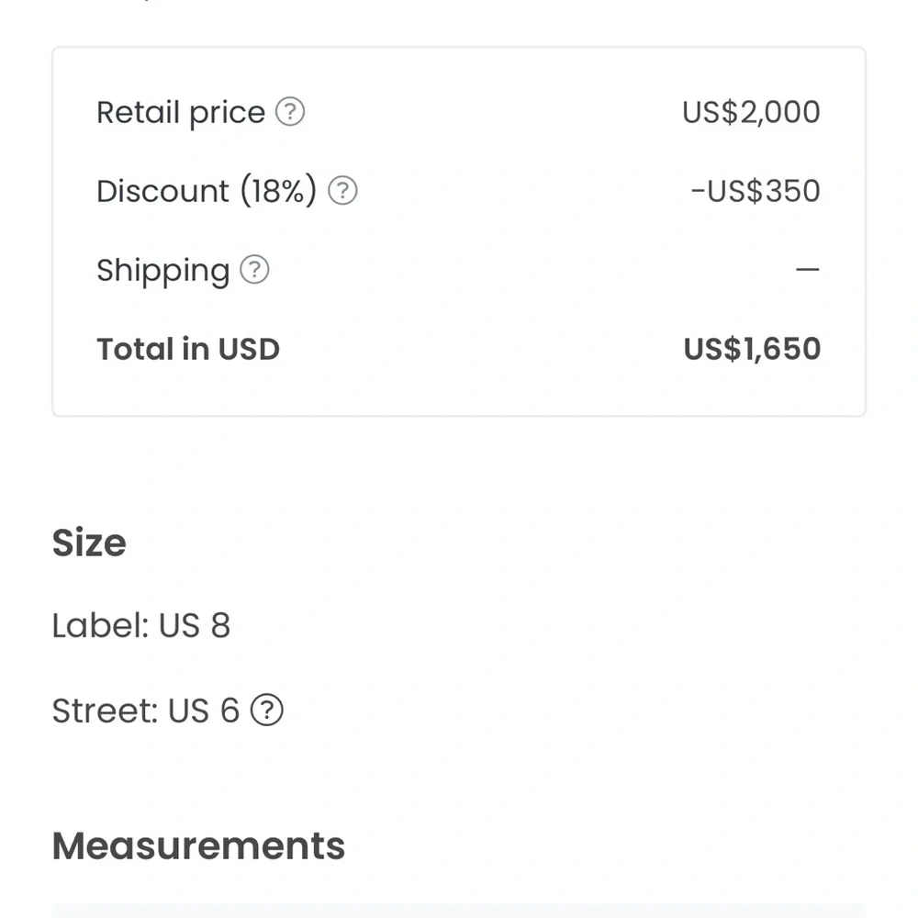918x918 pixels.
Task: Open Retail price help icon
Action: pos(290,111)
